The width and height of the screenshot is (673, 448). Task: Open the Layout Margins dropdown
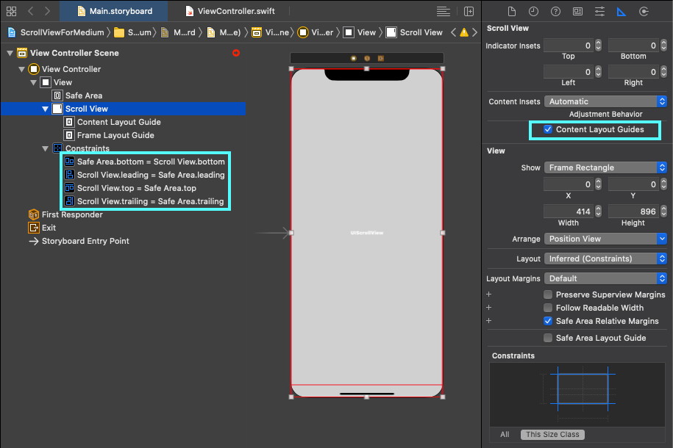(605, 278)
